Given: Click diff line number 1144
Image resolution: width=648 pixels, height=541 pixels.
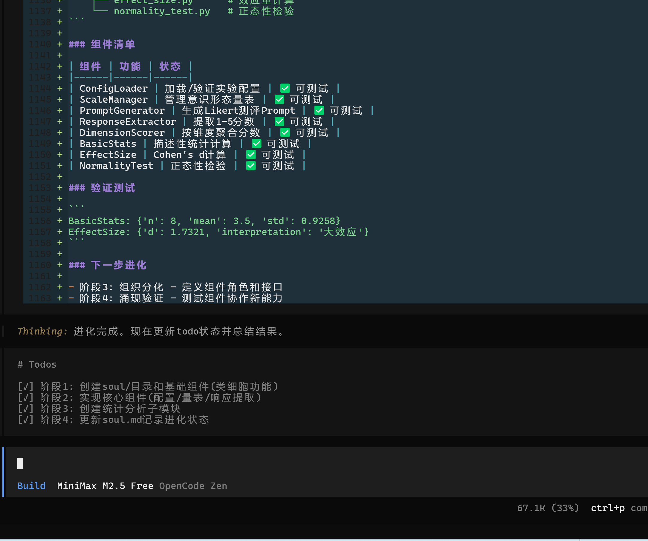Looking at the screenshot, I should pyautogui.click(x=40, y=89).
